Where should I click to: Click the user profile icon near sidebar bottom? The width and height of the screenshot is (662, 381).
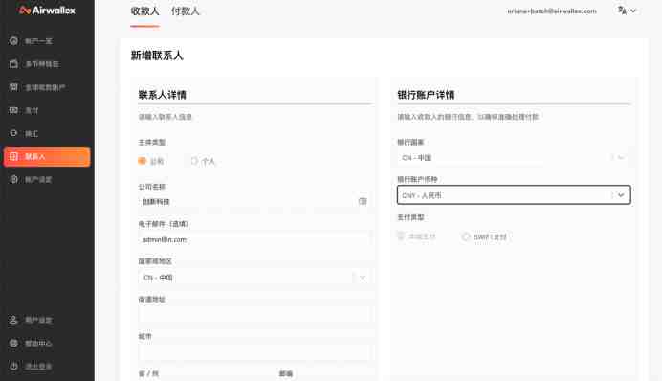14,320
